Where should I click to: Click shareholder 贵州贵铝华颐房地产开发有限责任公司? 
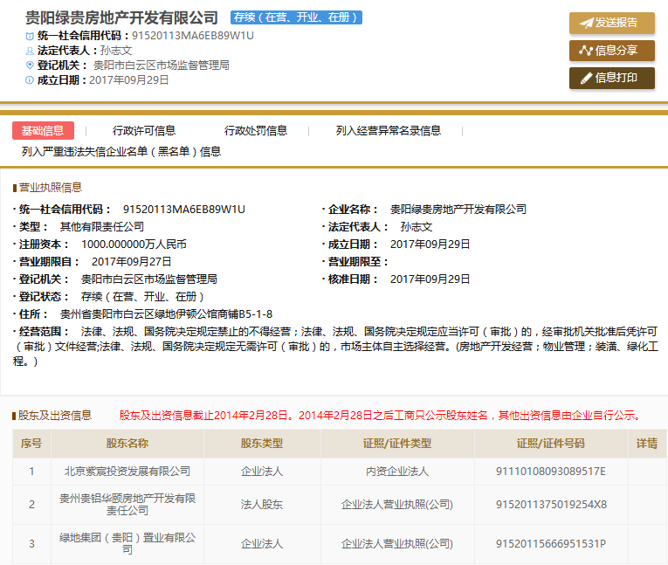127,505
